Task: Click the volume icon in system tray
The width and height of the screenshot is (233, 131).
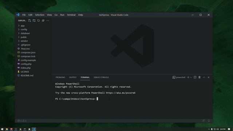Action: point(218,129)
